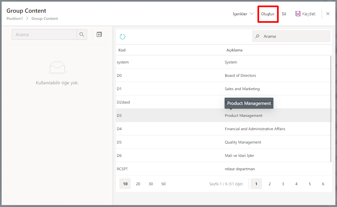Viewport: 337px width, 207px height.
Task: Set page size to 50
Action: click(163, 184)
